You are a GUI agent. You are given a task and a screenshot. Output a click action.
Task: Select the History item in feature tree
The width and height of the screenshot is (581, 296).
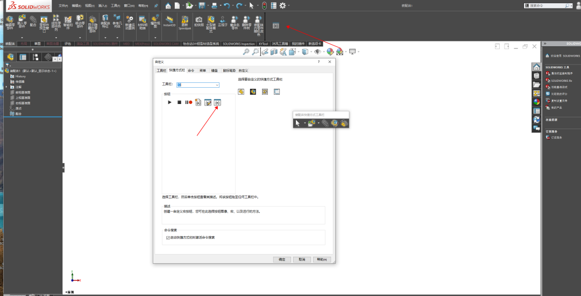(20, 76)
